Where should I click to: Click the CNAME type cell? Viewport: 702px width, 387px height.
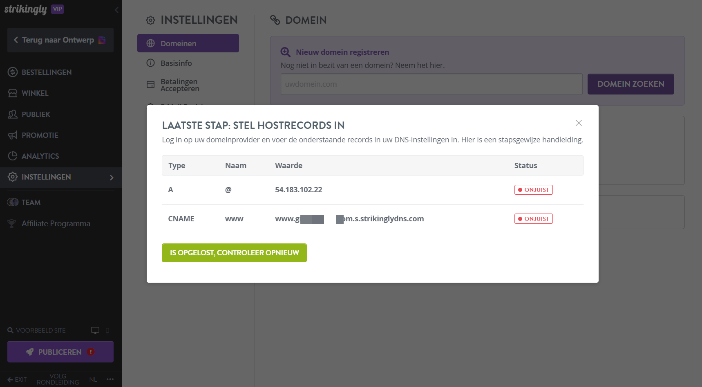pyautogui.click(x=181, y=219)
